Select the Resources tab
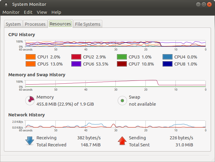This screenshot has height=162, width=215. pyautogui.click(x=60, y=24)
